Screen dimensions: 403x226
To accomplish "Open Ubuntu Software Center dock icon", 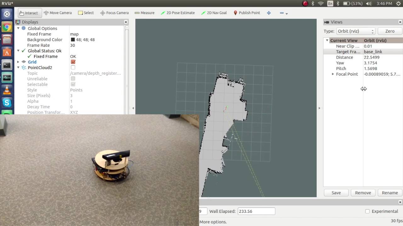I will point(7,52).
